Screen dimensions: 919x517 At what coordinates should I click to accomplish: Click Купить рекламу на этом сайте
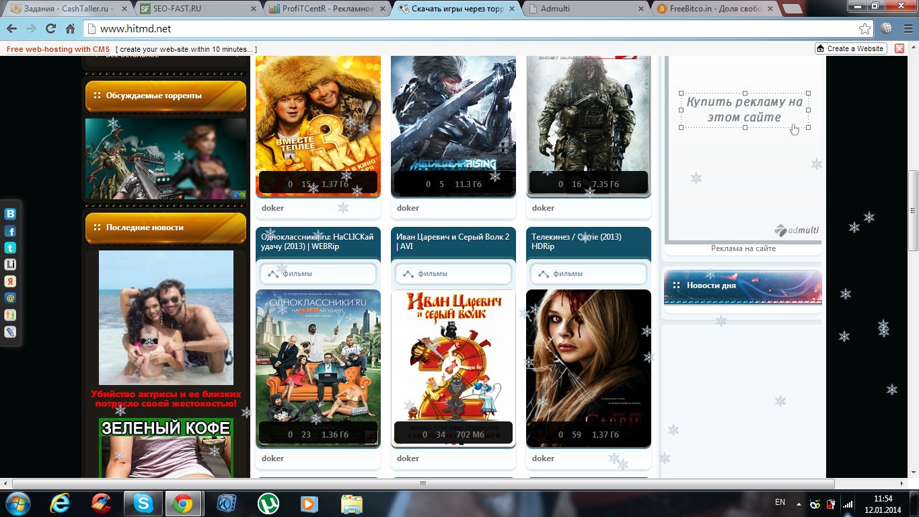coord(745,110)
